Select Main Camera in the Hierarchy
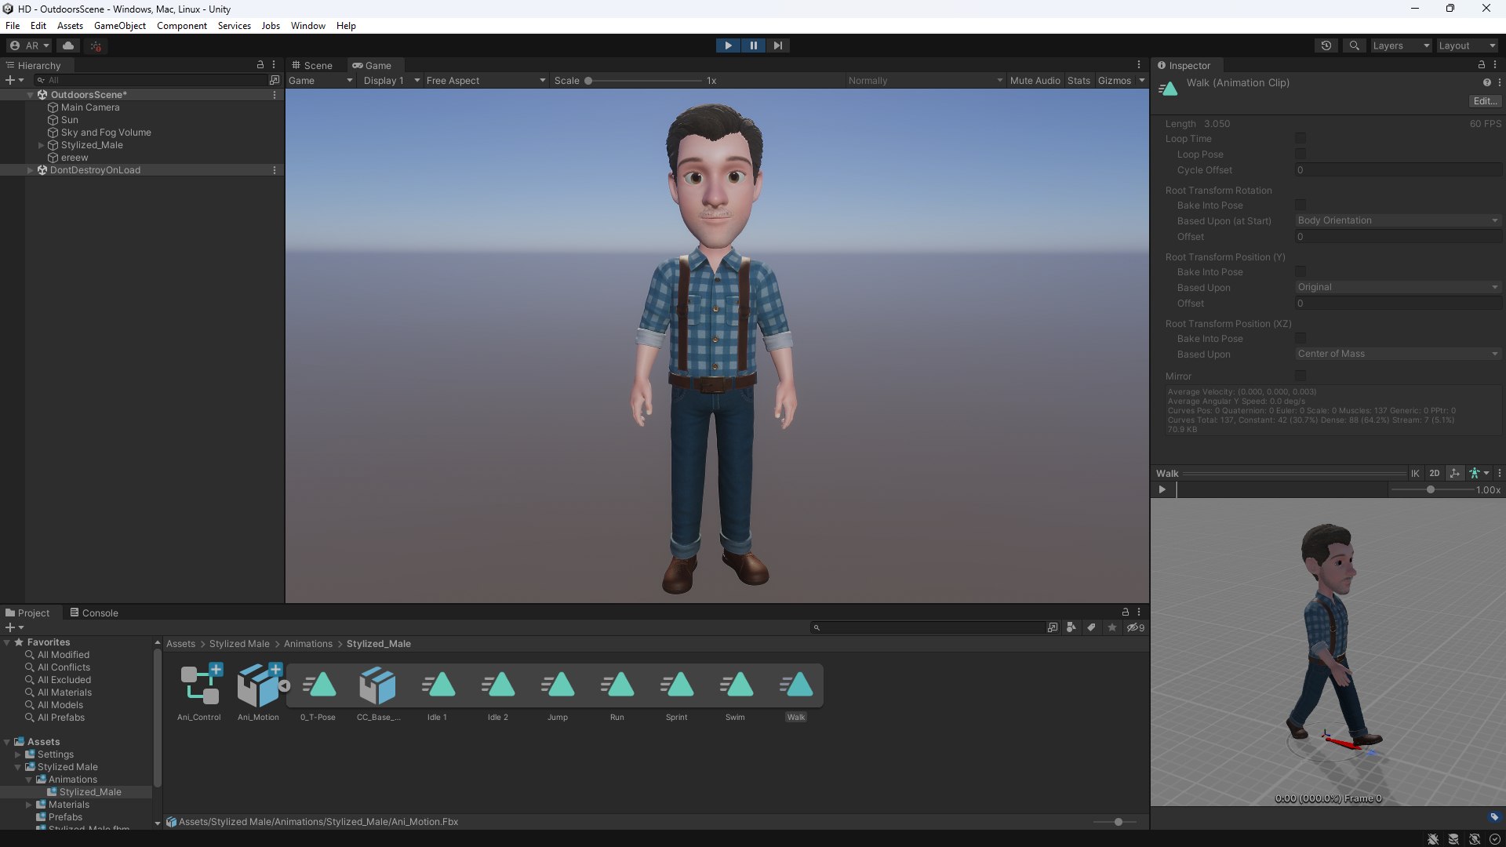The image size is (1506, 847). click(90, 107)
